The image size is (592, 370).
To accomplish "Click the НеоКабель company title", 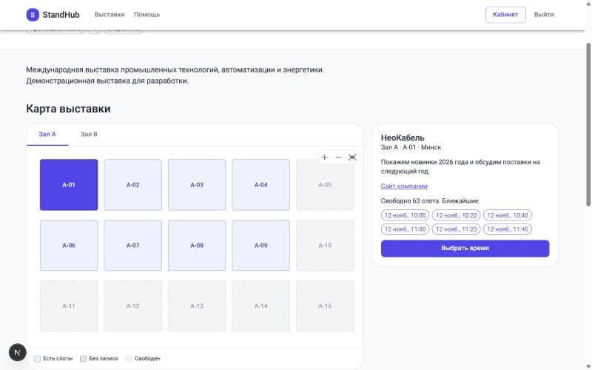I will 403,138.
